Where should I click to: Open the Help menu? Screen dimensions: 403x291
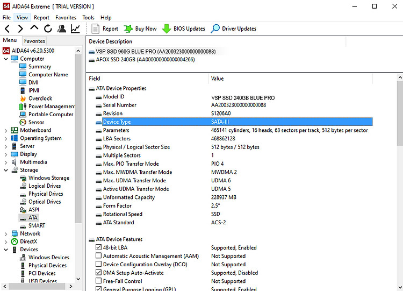point(106,18)
